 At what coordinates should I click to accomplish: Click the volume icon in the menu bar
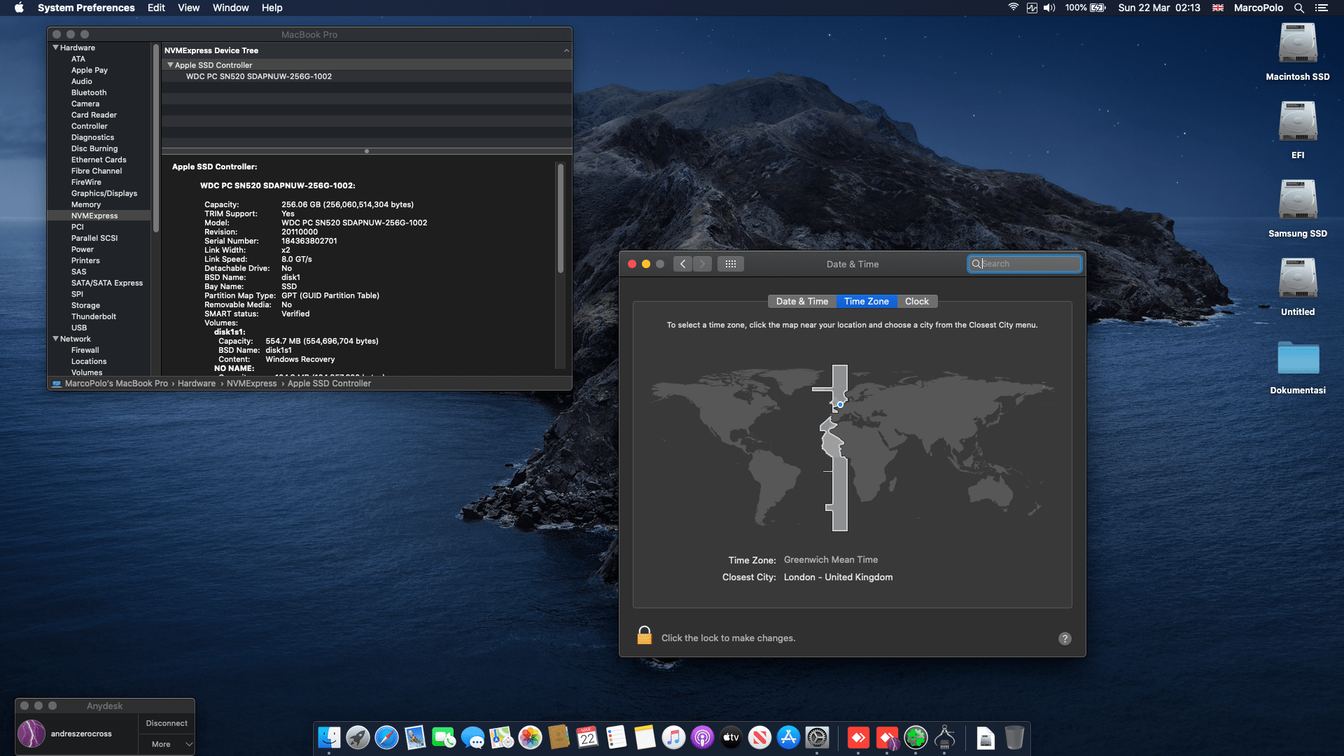(x=1049, y=8)
